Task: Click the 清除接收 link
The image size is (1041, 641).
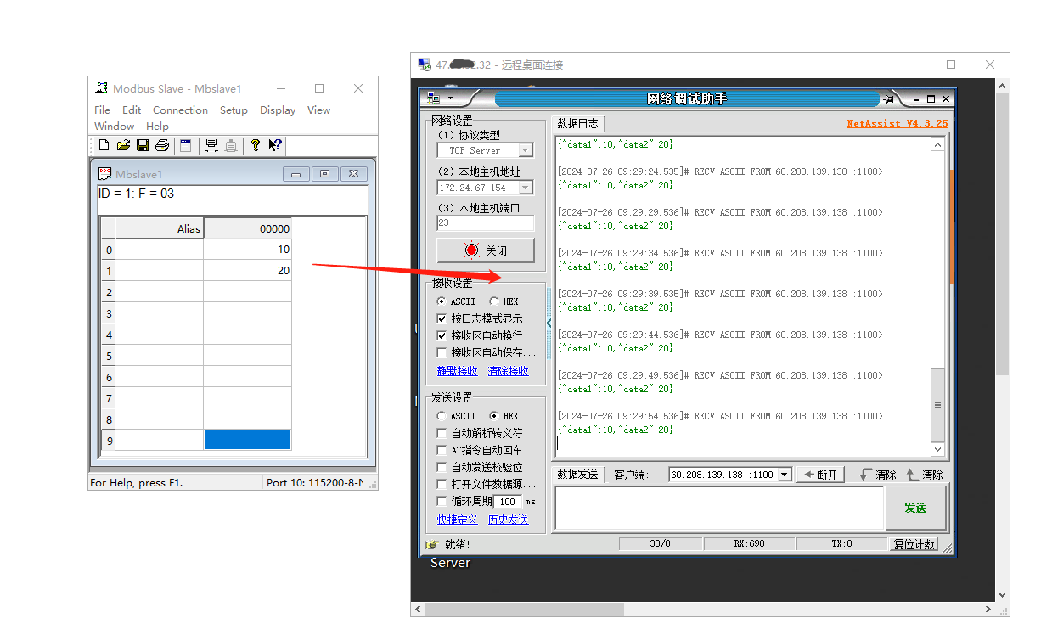Action: coord(508,371)
